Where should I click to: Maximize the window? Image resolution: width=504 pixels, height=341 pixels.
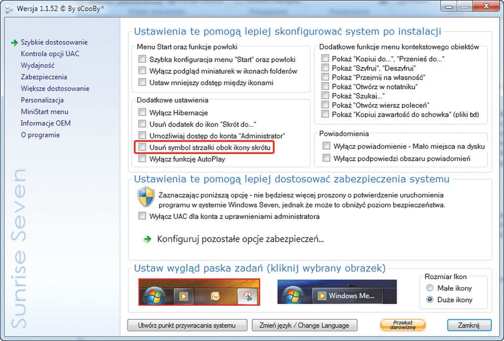click(x=465, y=6)
